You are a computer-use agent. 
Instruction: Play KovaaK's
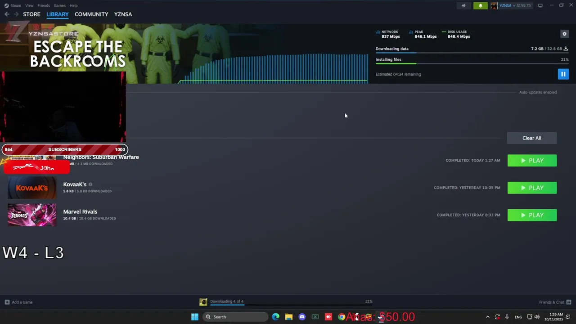532,188
